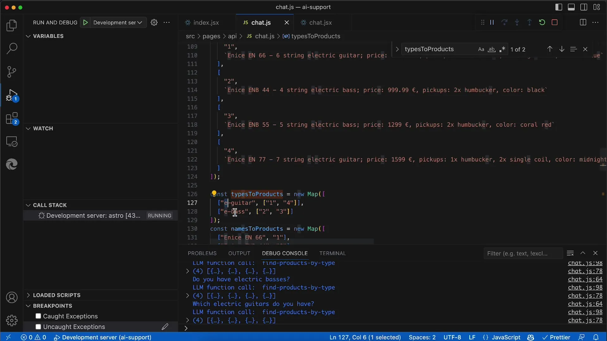Screen dimensions: 607x341
Task: Toggle bottom panel visibility
Action: (x=571, y=7)
